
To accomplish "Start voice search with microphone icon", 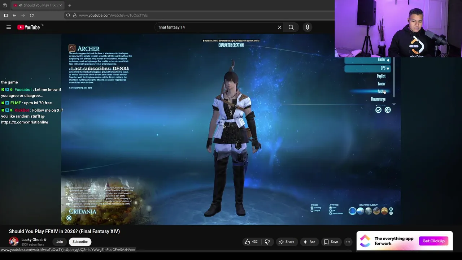I will 308,27.
